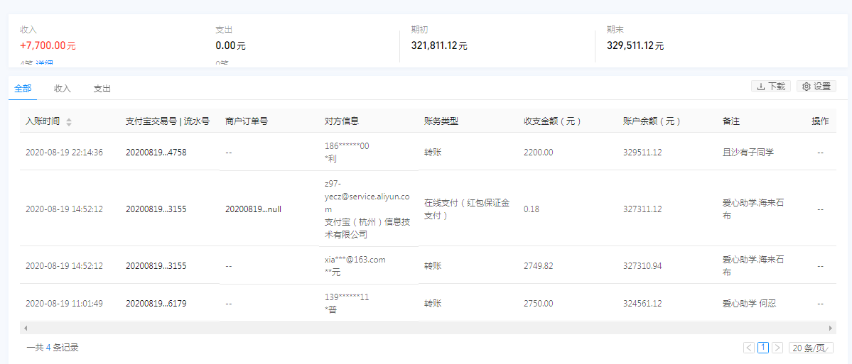Click transaction number 20200819...4758
The image size is (852, 364).
click(x=156, y=152)
